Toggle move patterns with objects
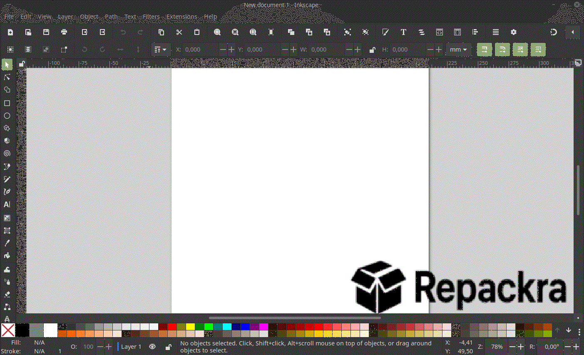This screenshot has height=355, width=584. tap(538, 50)
